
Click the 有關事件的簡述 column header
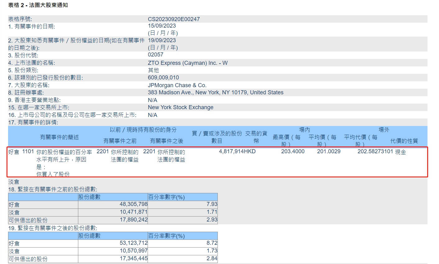point(59,137)
